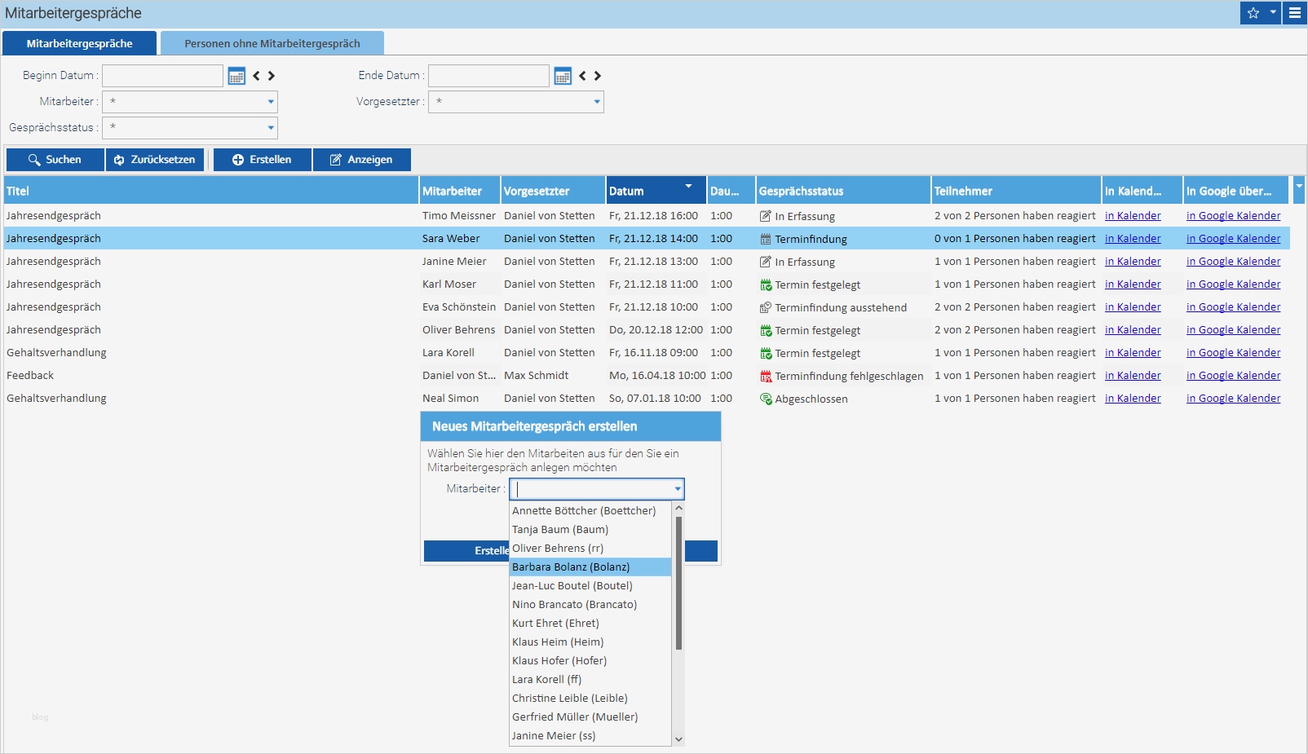Open the Ende Datum calendar picker

[x=563, y=76]
